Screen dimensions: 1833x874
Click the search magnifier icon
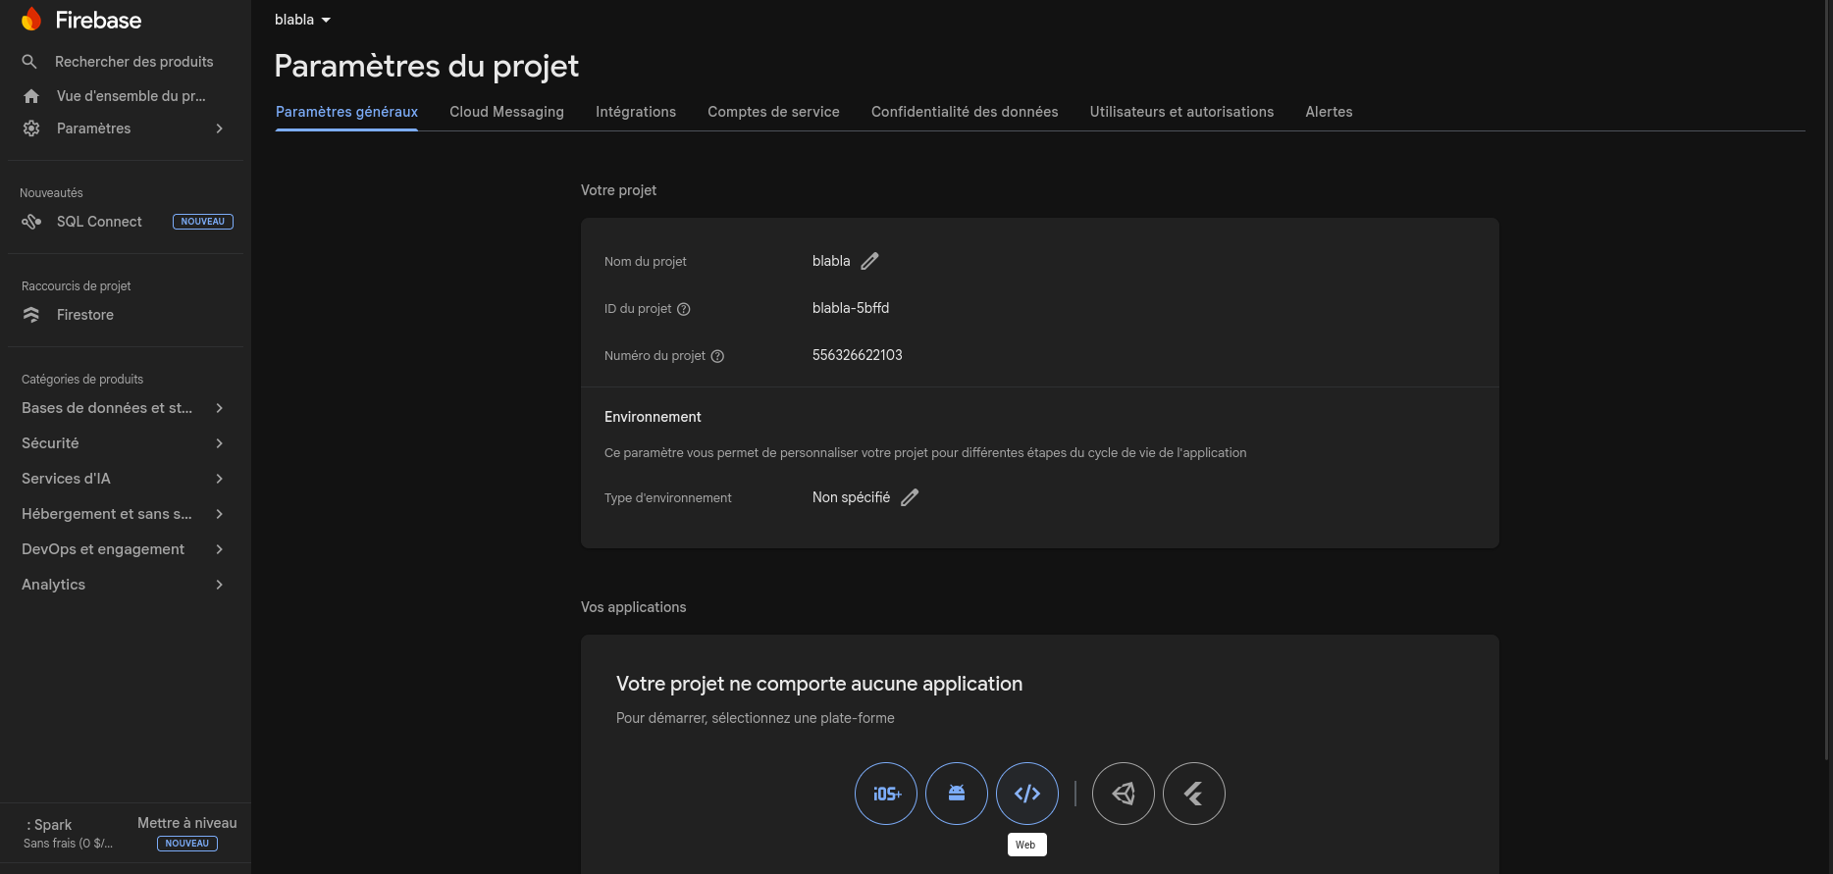(x=29, y=62)
